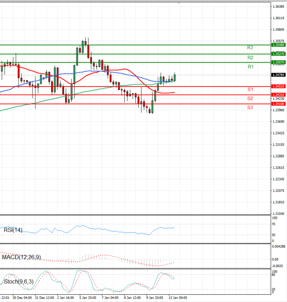The image size is (287, 302).
Task: Select the green 1.35070 price tag
Action: coord(278,63)
